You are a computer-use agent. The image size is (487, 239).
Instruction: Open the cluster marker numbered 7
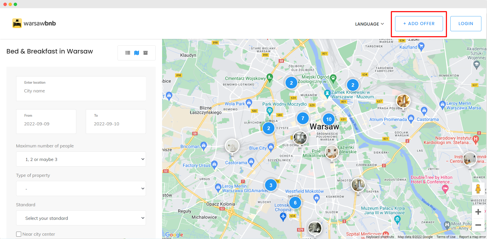(x=303, y=118)
